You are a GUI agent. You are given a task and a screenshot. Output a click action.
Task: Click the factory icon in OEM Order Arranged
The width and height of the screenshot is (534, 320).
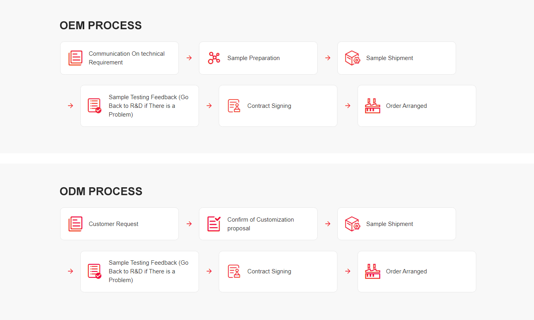pyautogui.click(x=373, y=106)
